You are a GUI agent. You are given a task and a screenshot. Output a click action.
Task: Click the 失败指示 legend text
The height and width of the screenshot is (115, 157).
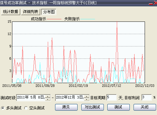click(x=72, y=19)
